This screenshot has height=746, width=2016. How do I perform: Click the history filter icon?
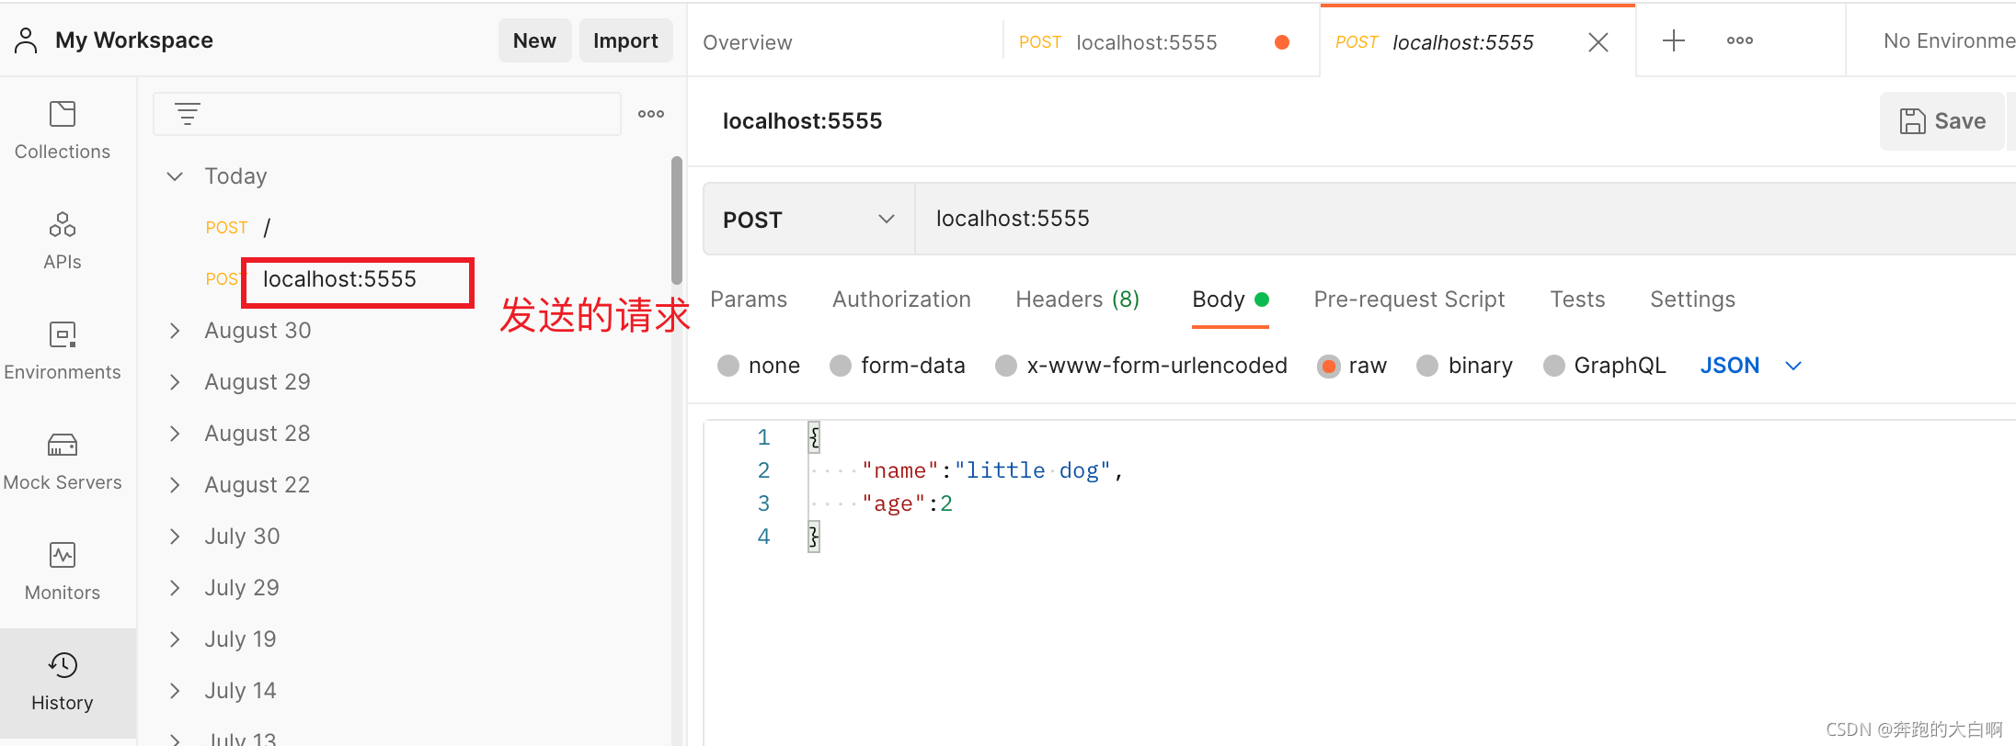point(188,114)
